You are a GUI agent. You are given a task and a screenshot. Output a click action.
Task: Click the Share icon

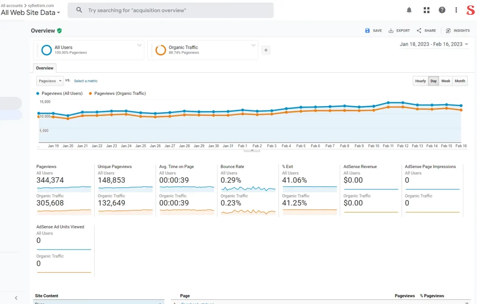(x=419, y=31)
